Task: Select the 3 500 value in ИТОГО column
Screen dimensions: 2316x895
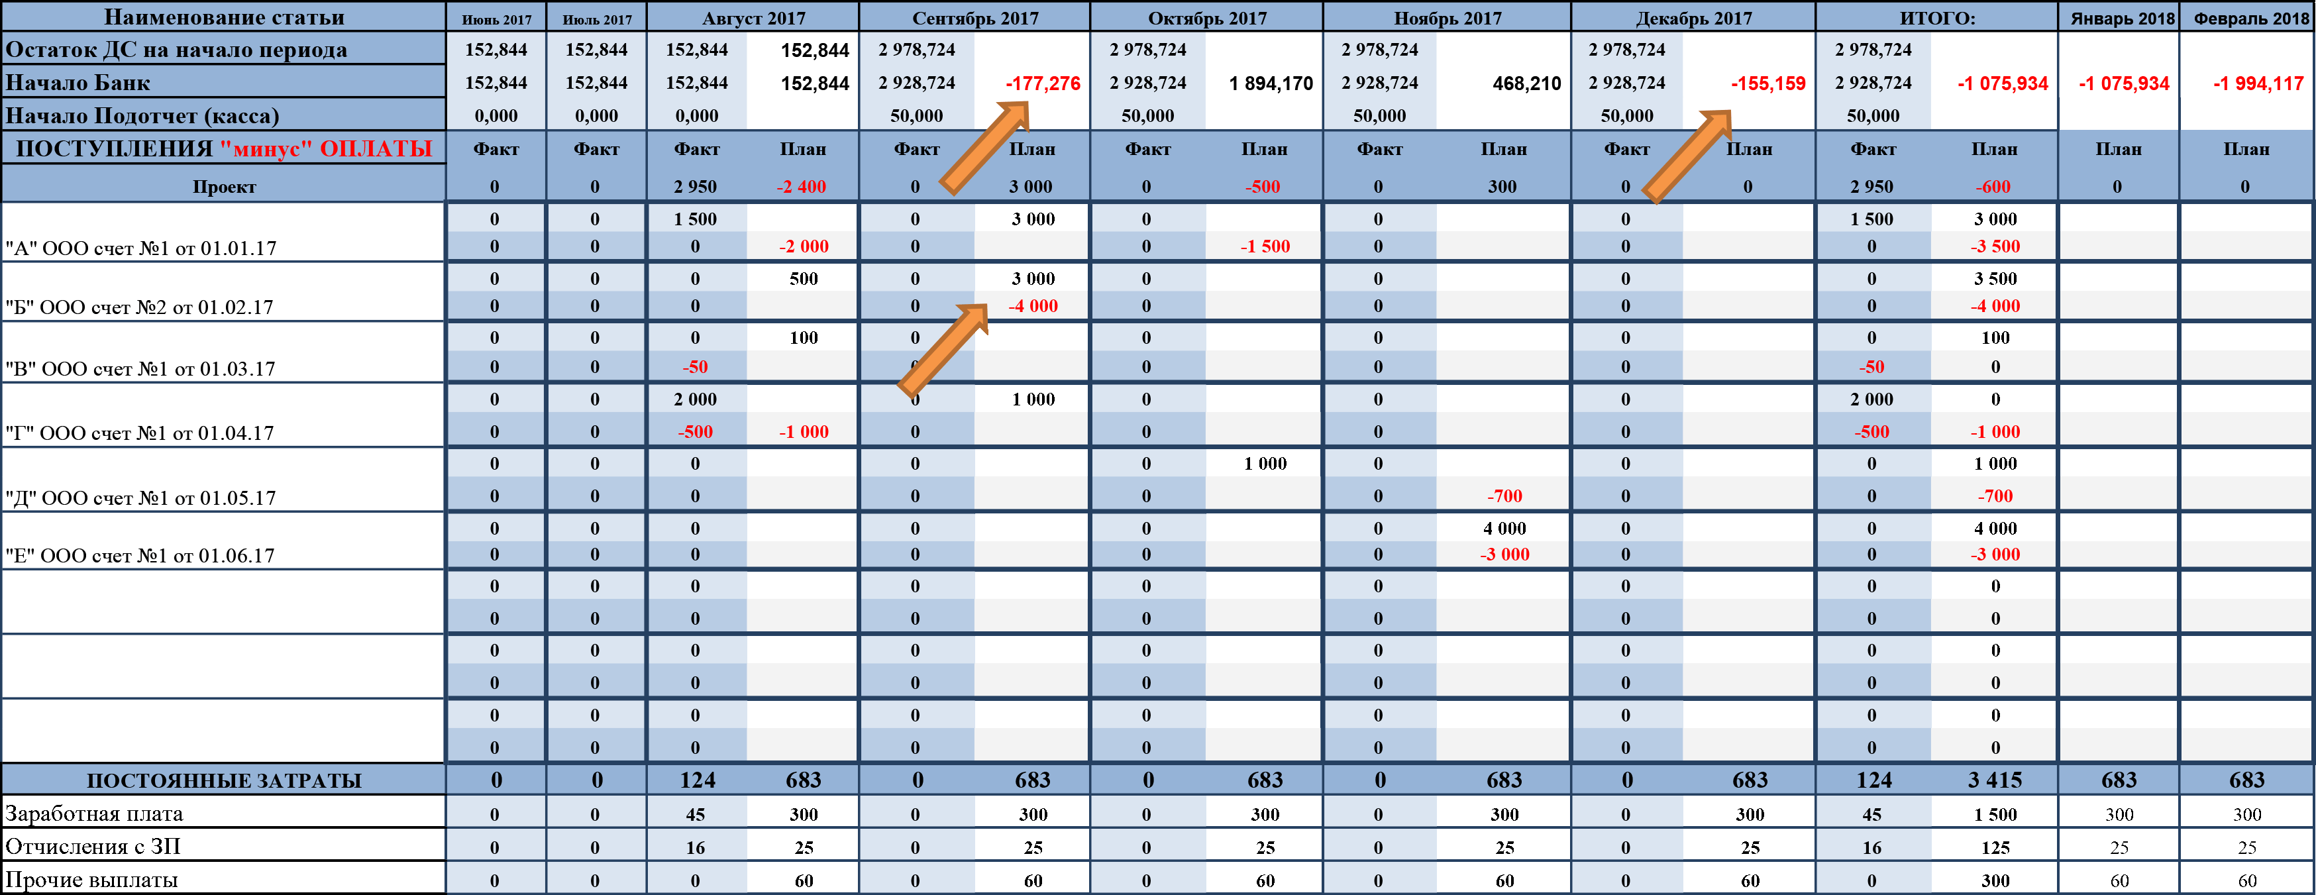Action: [1994, 279]
